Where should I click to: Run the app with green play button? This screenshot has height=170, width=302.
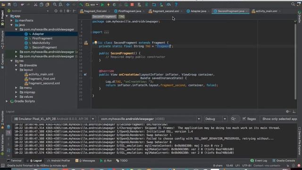click(x=102, y=4)
